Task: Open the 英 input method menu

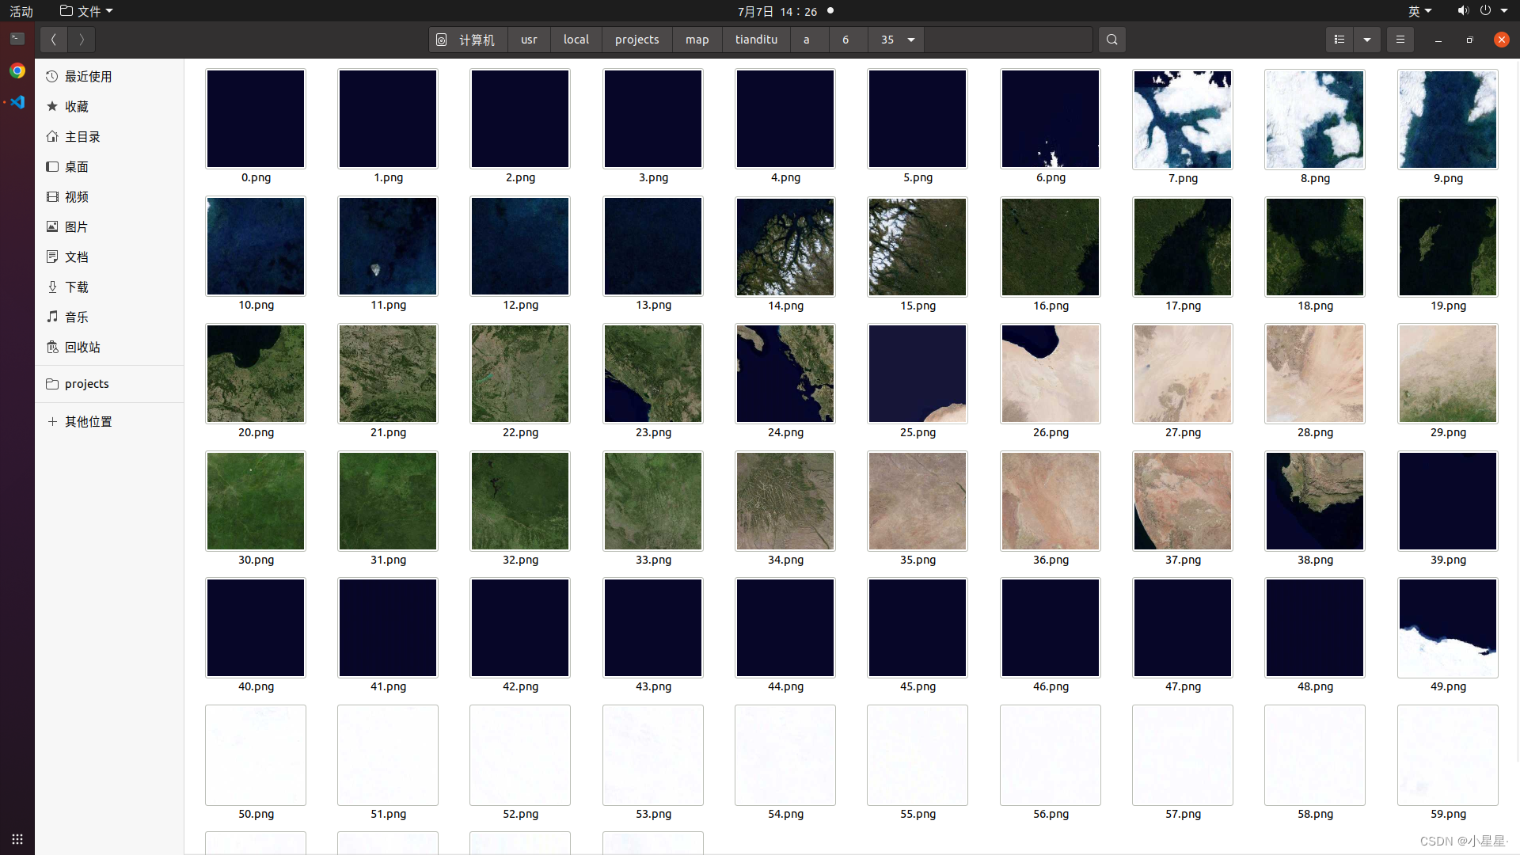Action: coord(1419,11)
